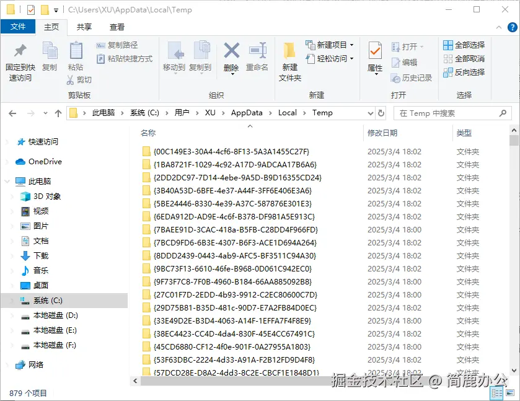
Task: Click the horizontal scrollbar track
Action: coord(320,381)
